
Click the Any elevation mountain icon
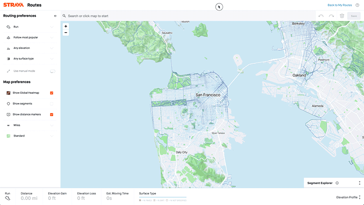click(x=8, y=48)
